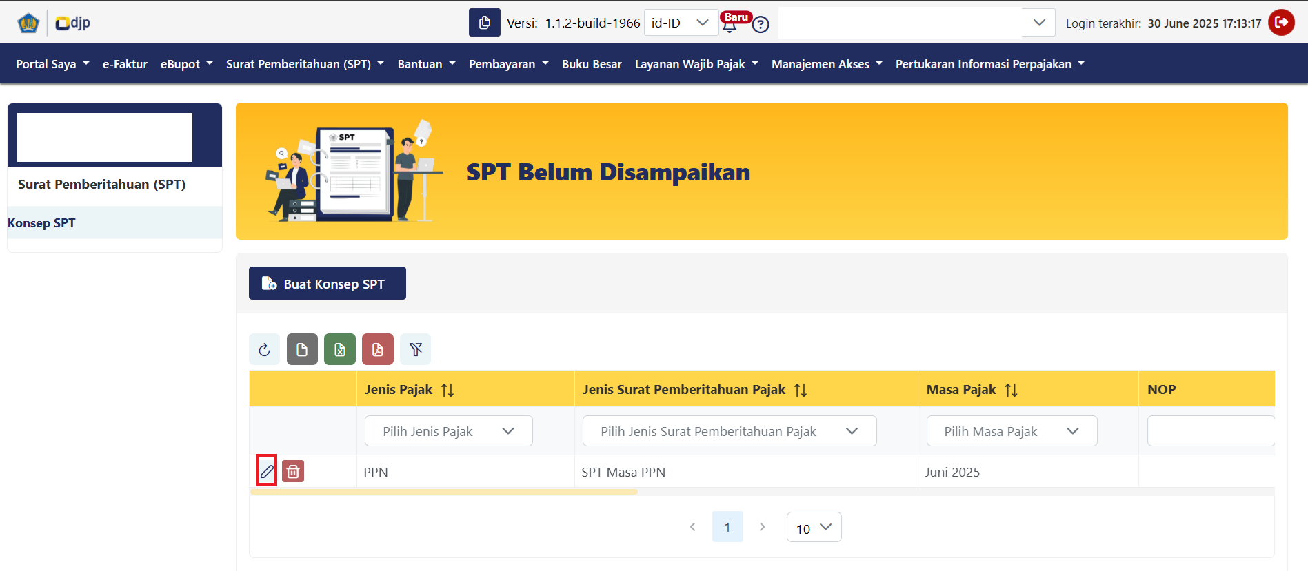1308x571 pixels.
Task: Open the help question mark icon
Action: pos(761,25)
